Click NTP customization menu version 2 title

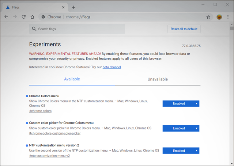(54, 145)
